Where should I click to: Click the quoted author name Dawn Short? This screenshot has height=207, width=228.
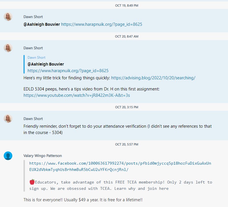click(x=36, y=58)
